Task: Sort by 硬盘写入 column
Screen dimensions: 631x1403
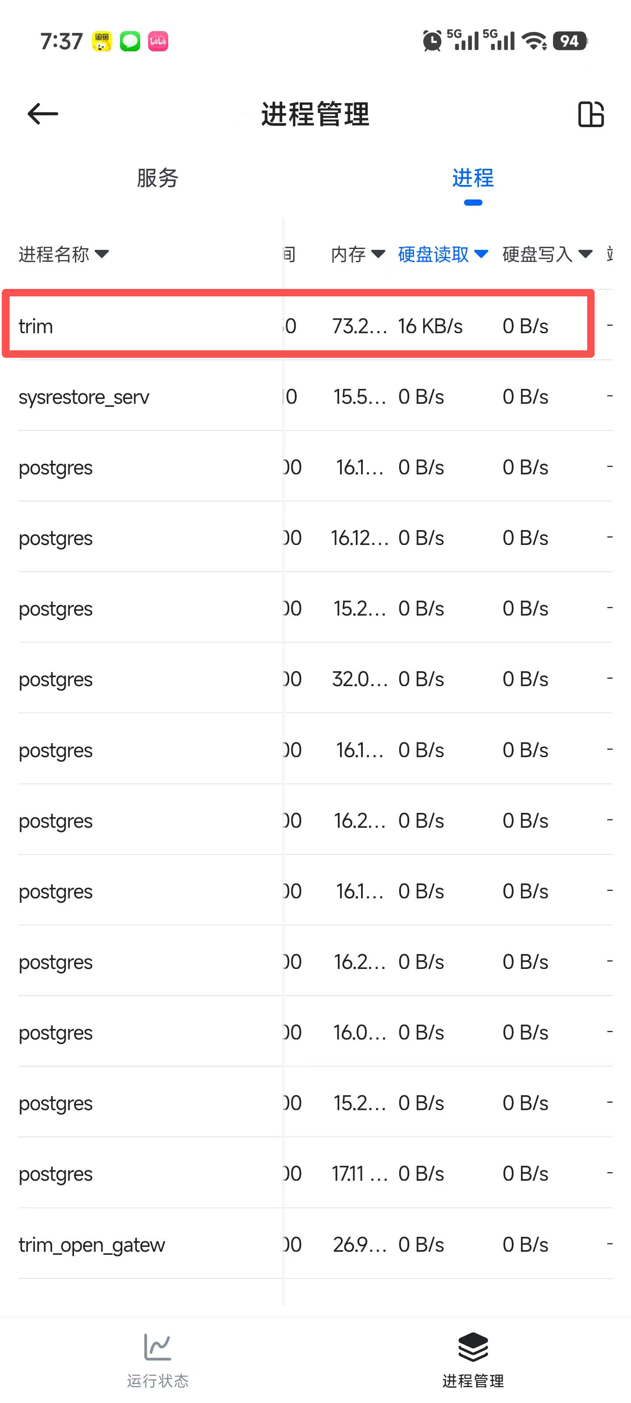Action: (546, 254)
